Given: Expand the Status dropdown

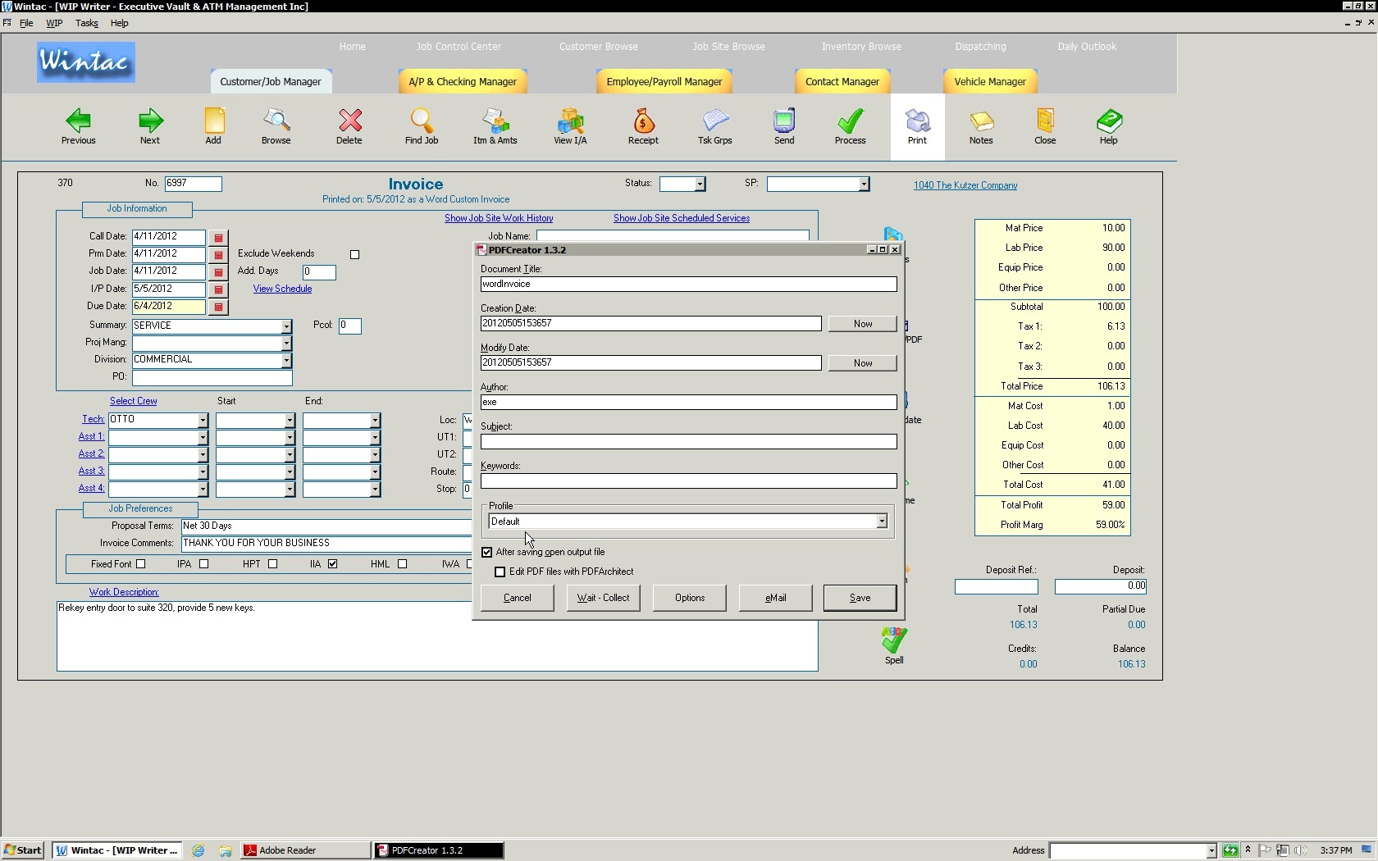Looking at the screenshot, I should pyautogui.click(x=700, y=184).
